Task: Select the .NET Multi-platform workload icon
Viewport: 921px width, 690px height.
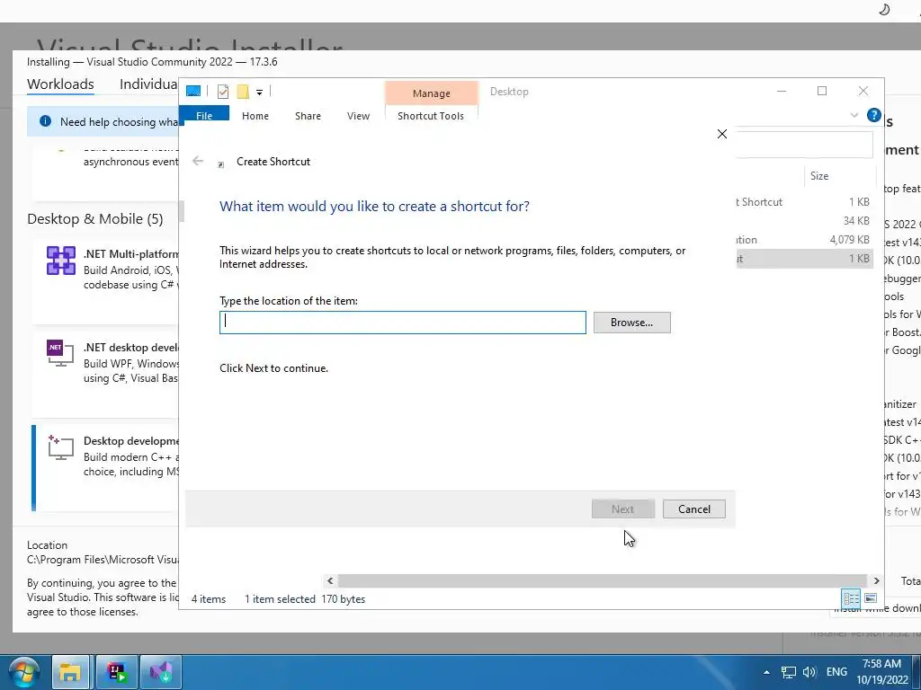Action: point(61,261)
